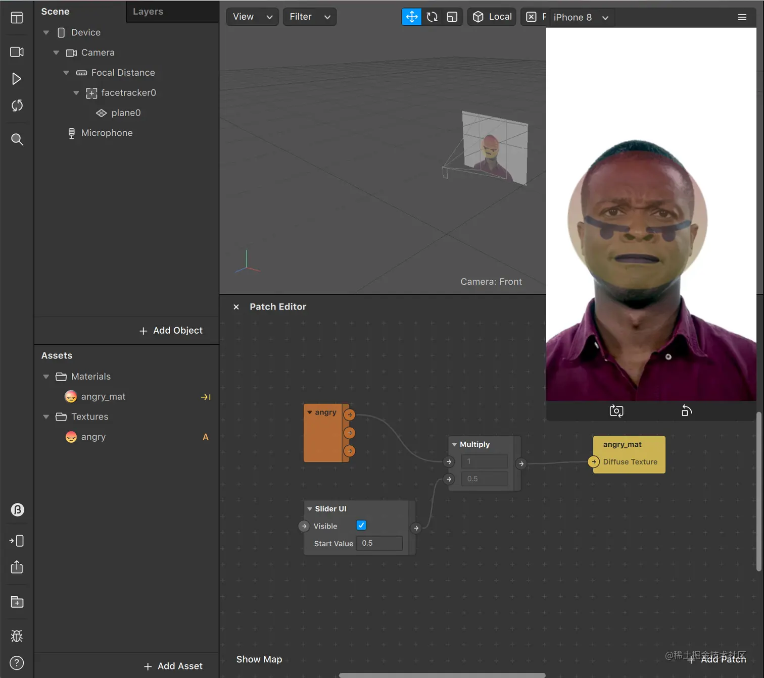
Task: Collapse the facetracker0 tree node
Action: 76,93
